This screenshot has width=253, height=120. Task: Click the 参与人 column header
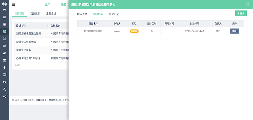pyautogui.click(x=117, y=23)
